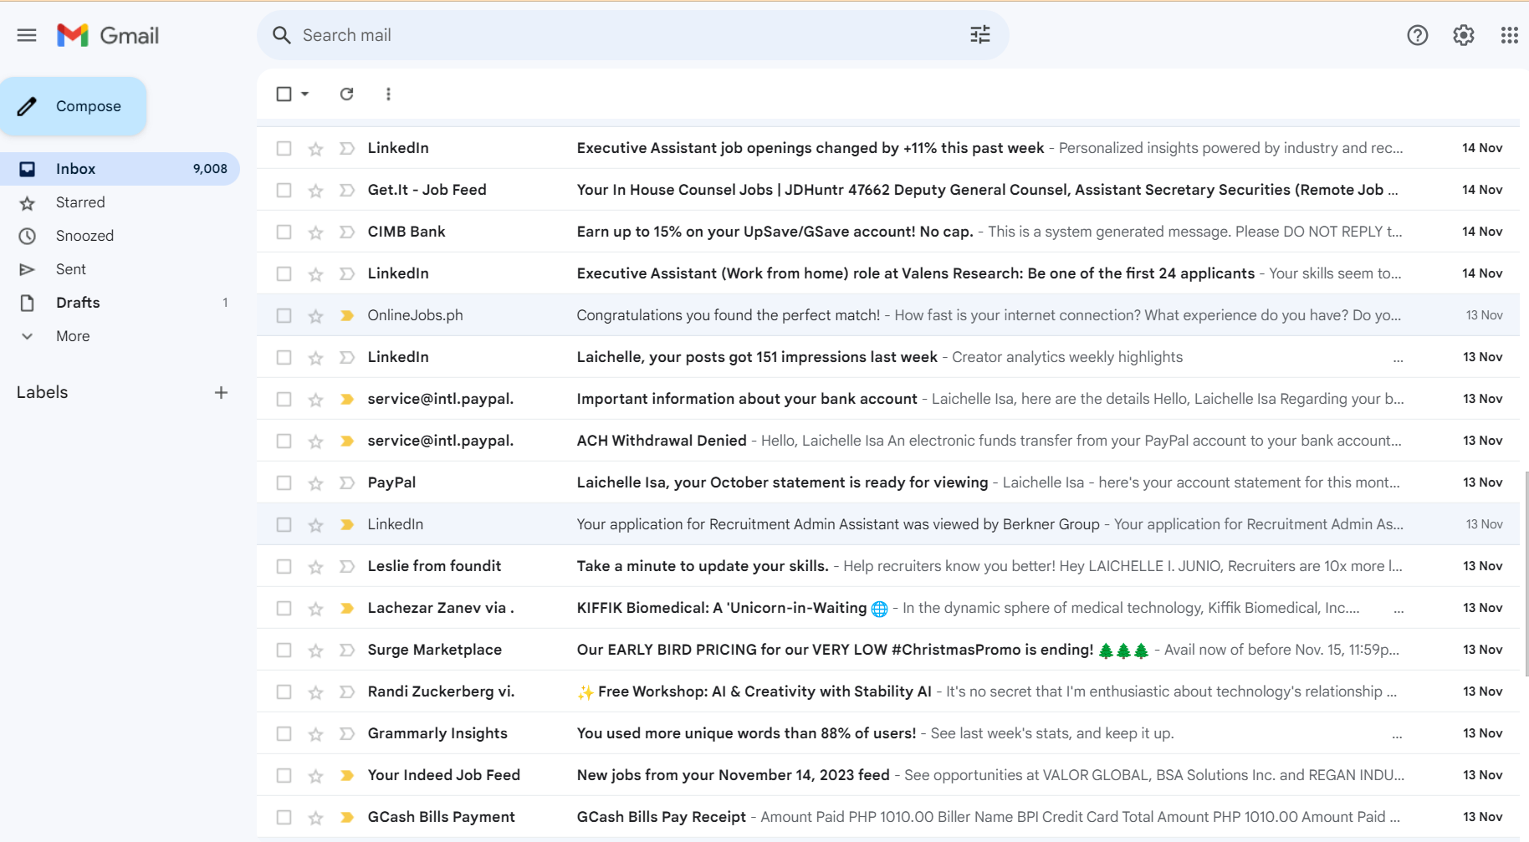Star the Grammarly Insights email
This screenshot has height=842, width=1529.
point(315,734)
